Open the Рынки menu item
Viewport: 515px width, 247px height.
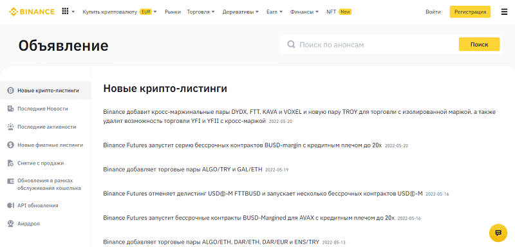pyautogui.click(x=173, y=12)
